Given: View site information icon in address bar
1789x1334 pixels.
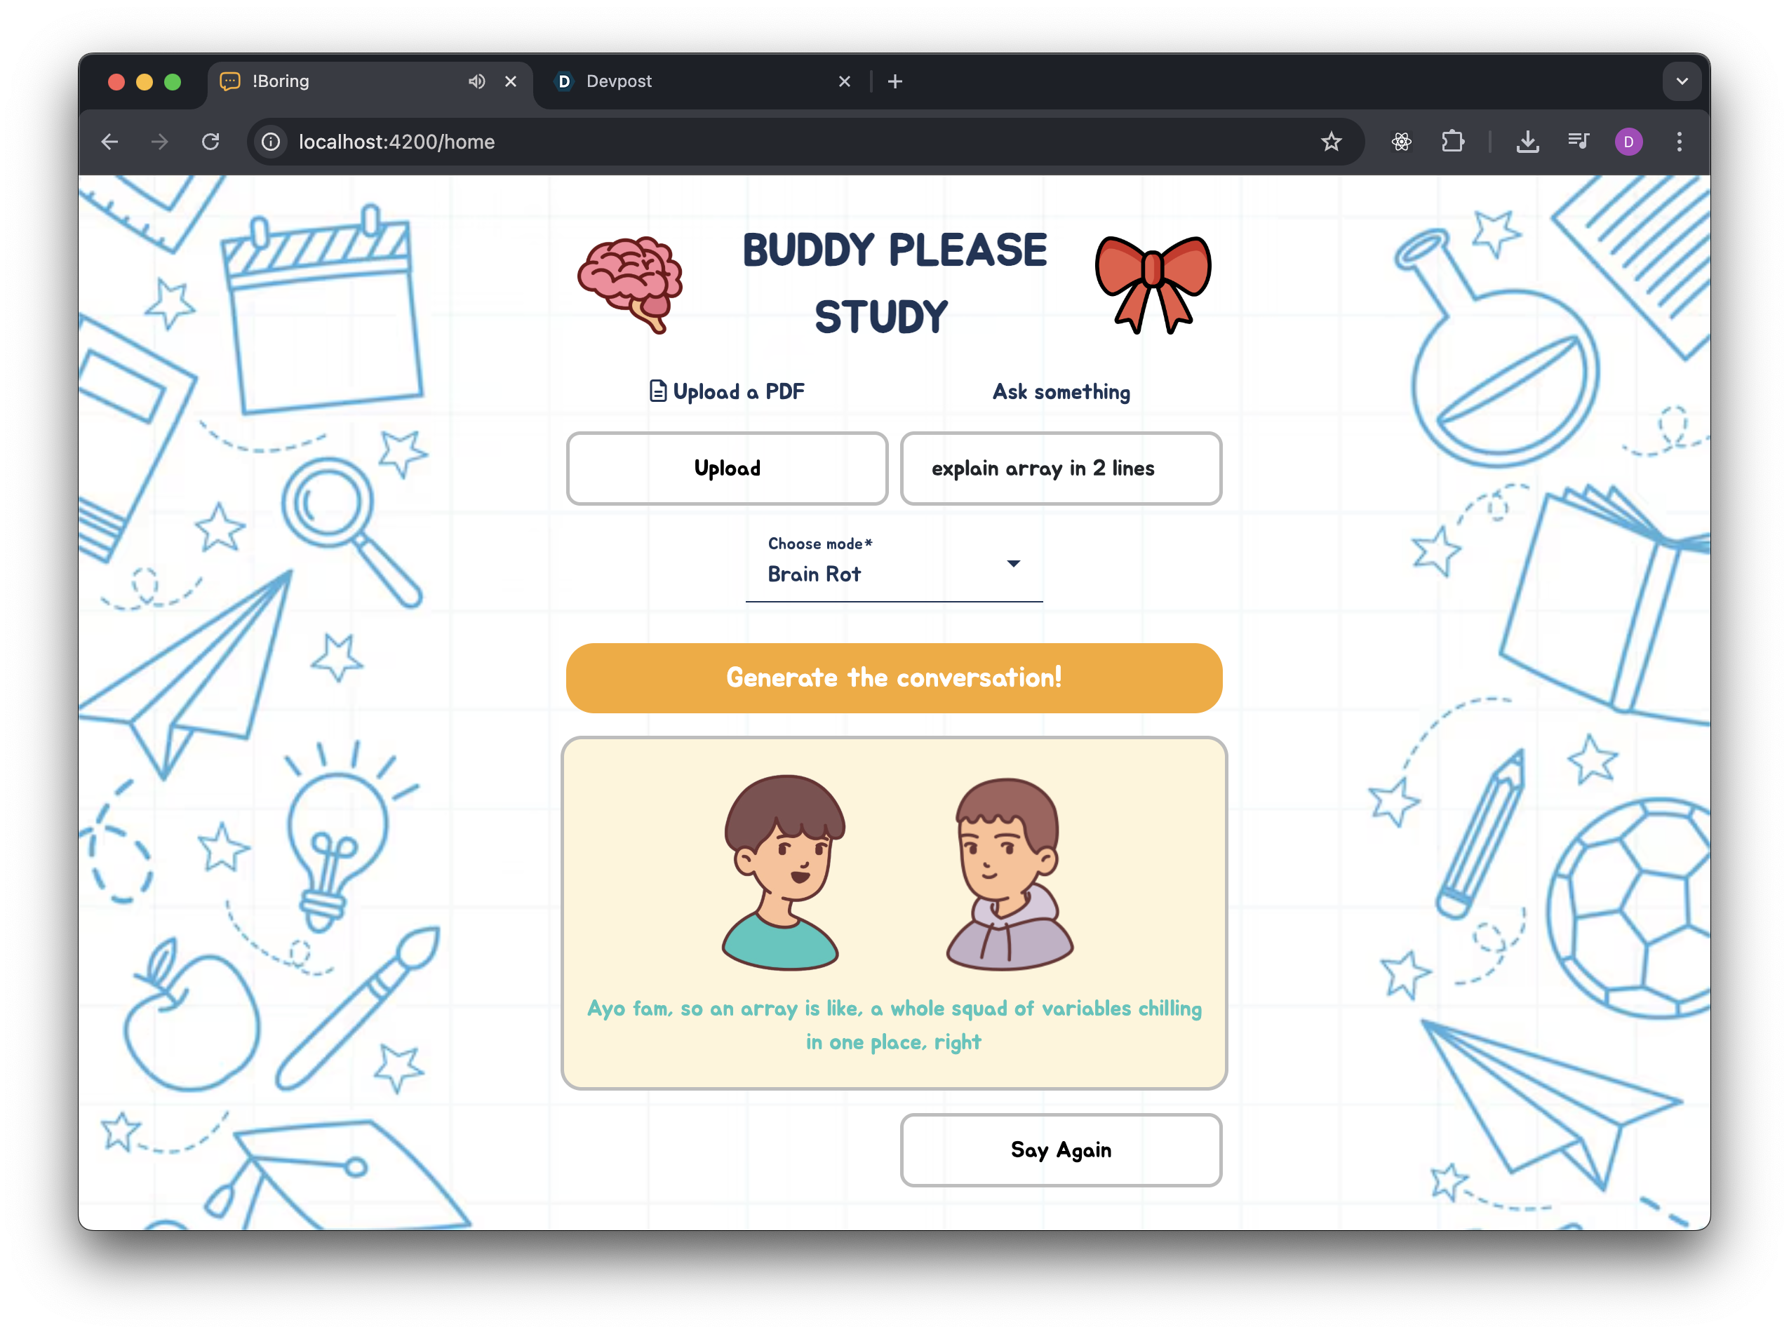Looking at the screenshot, I should 272,142.
